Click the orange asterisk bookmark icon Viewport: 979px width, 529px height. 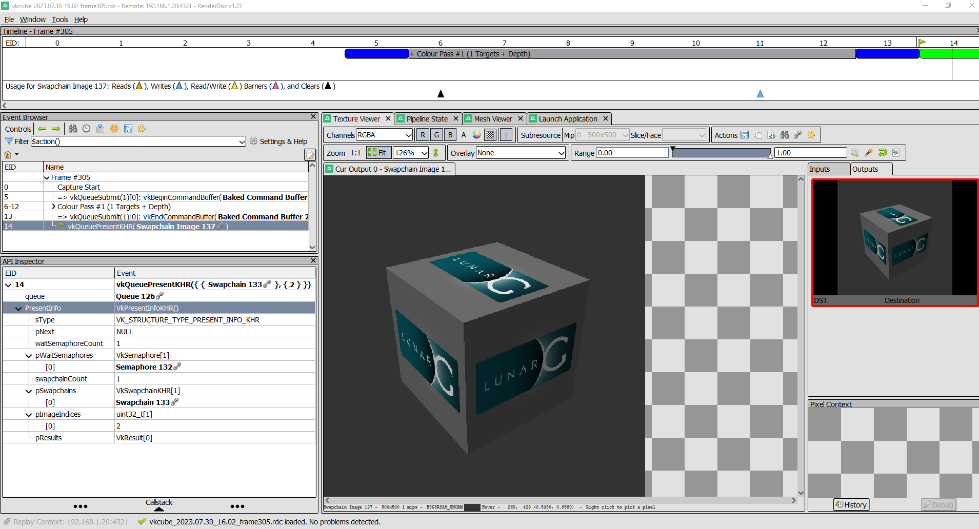pyautogui.click(x=114, y=129)
